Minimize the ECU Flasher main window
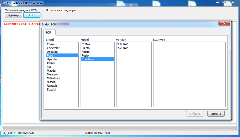Screen dimensions: 240x137 click(x=217, y=2)
